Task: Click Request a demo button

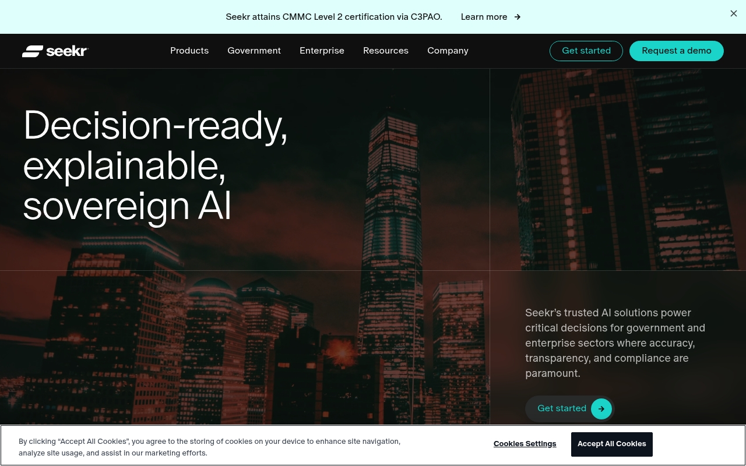Action: pyautogui.click(x=677, y=51)
